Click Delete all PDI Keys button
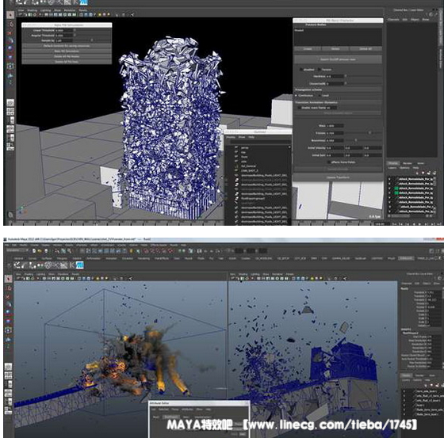The height and width of the screenshot is (438, 444). coord(67,62)
